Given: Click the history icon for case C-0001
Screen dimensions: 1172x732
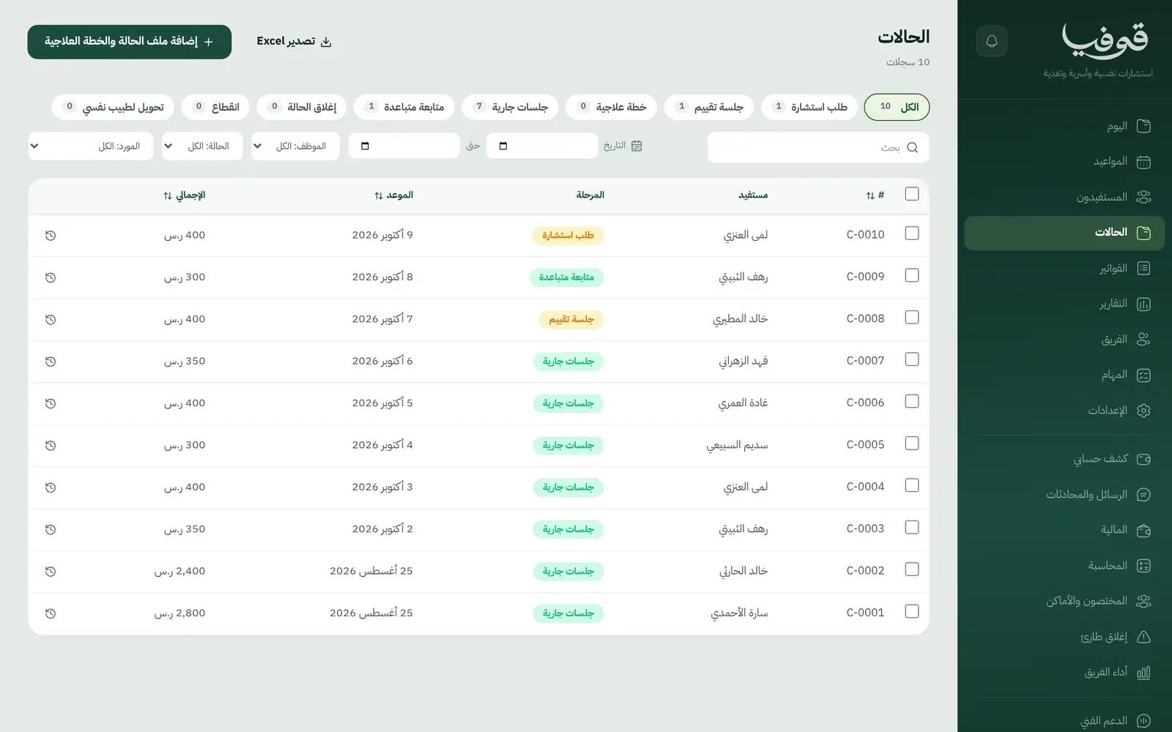Looking at the screenshot, I should click(51, 613).
